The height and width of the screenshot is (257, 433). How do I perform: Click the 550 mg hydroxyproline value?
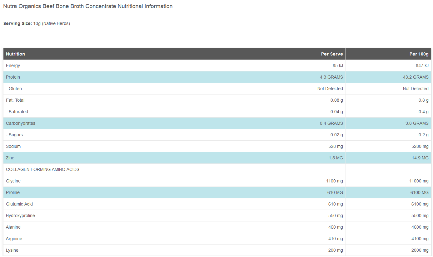tap(336, 216)
